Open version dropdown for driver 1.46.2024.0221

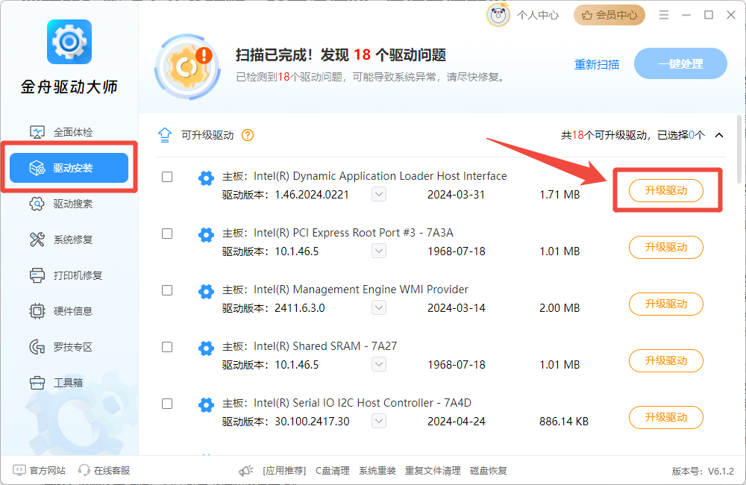coord(379,194)
